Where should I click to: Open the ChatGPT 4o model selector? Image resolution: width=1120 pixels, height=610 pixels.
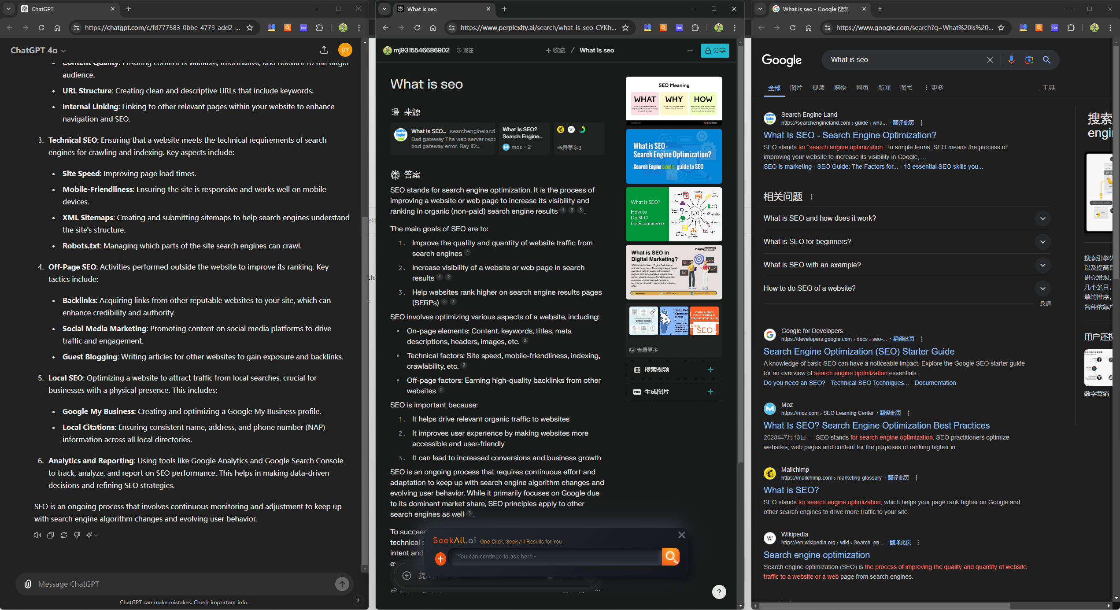point(38,51)
